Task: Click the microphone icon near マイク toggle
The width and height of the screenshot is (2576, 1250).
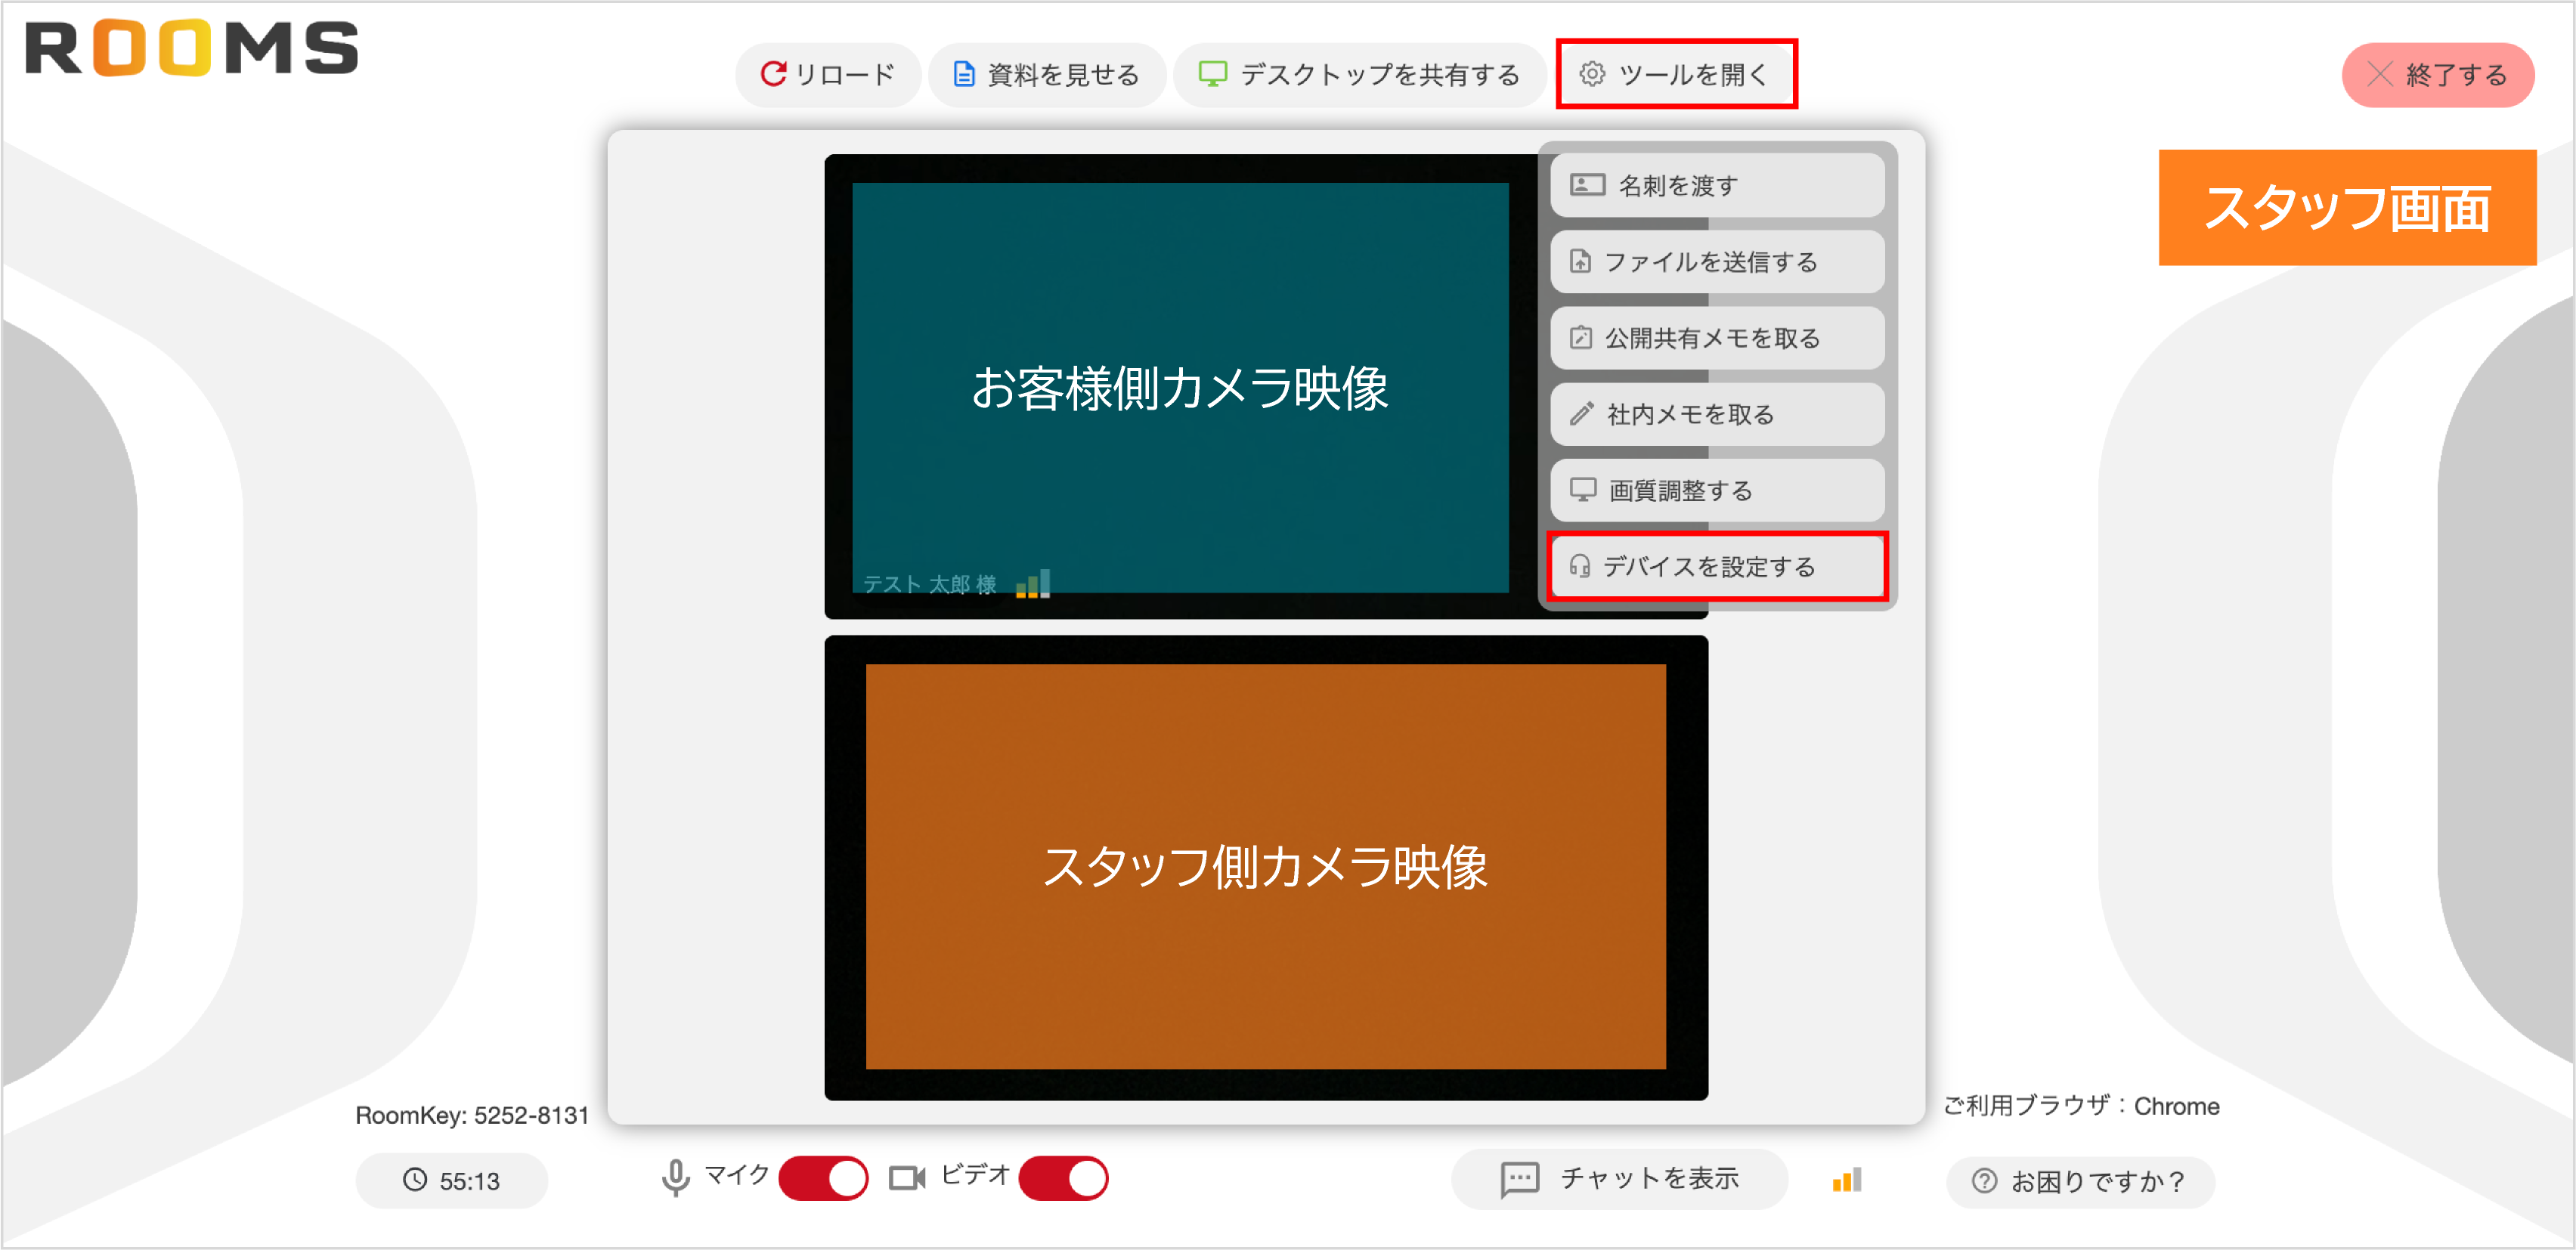Action: click(677, 1178)
